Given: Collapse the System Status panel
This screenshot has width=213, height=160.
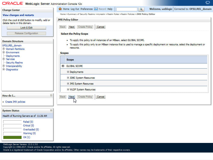Looking at the screenshot, I should 51,110.
